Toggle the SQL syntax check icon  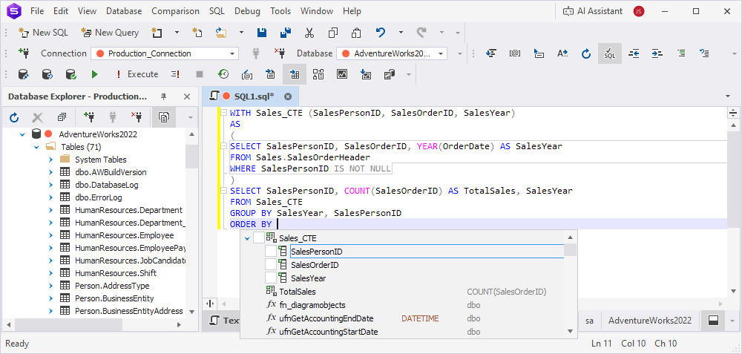coord(609,53)
